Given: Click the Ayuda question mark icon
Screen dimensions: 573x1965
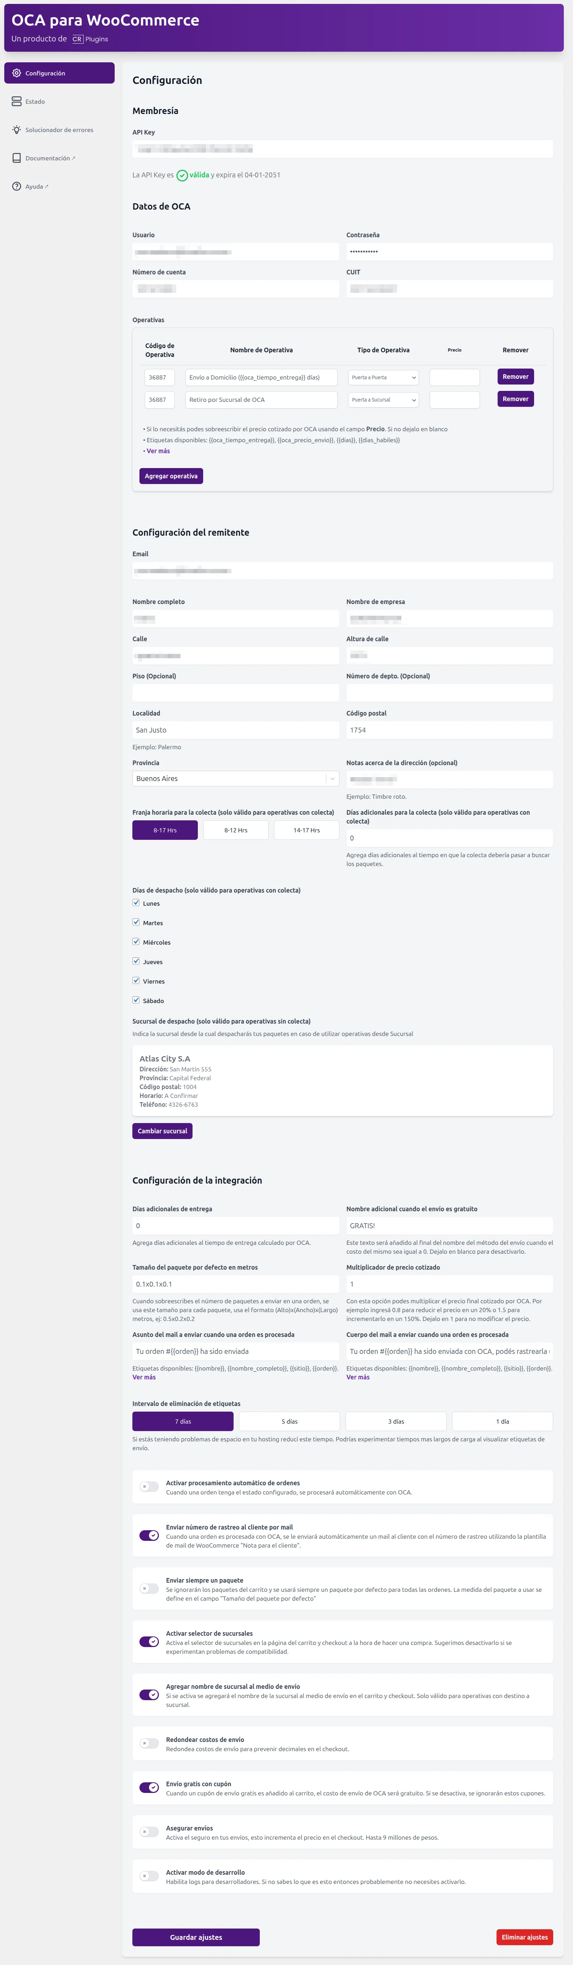Looking at the screenshot, I should tap(16, 186).
